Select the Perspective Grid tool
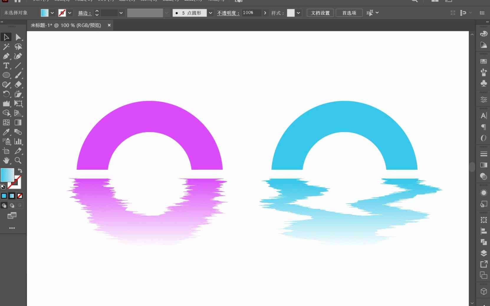Viewport: 490px width, 306px height. [x=18, y=113]
